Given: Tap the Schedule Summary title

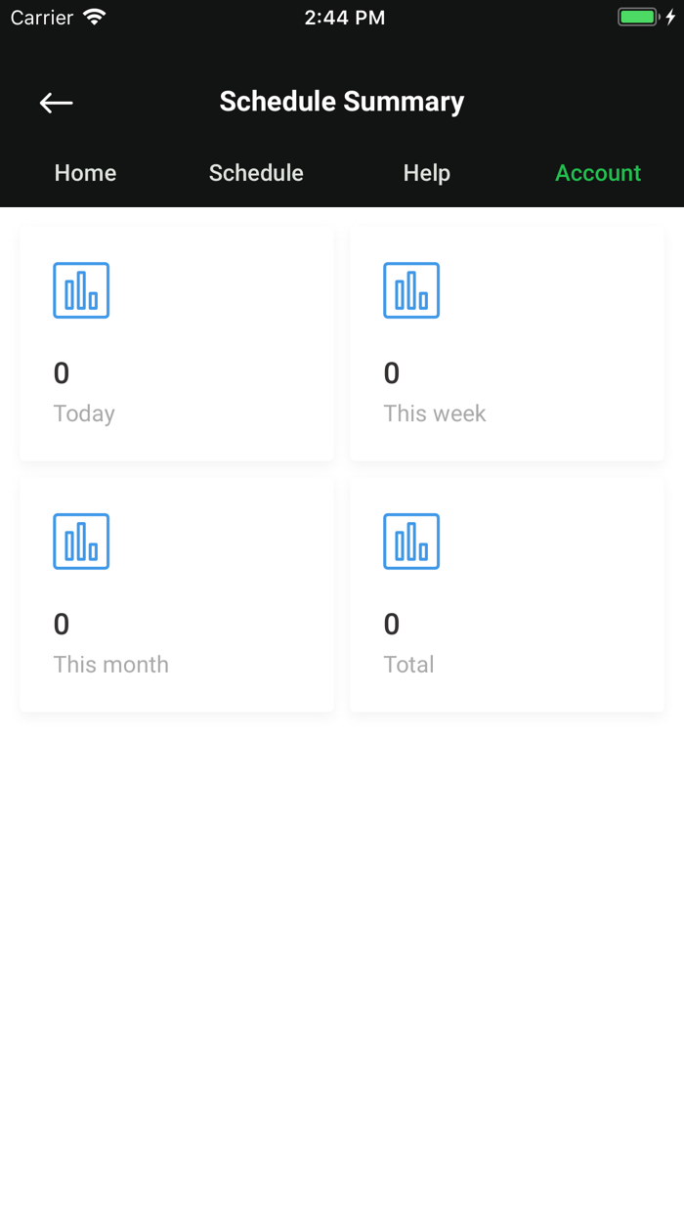Looking at the screenshot, I should (342, 102).
